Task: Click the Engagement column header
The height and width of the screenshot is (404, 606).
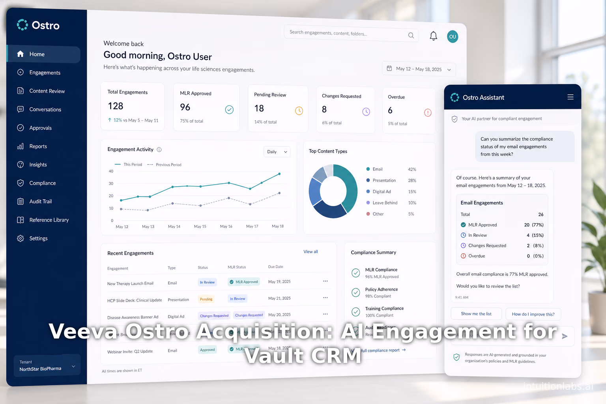Action: pos(118,268)
